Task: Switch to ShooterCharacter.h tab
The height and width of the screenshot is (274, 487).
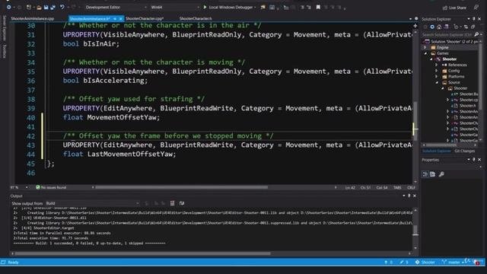Action: pyautogui.click(x=196, y=18)
